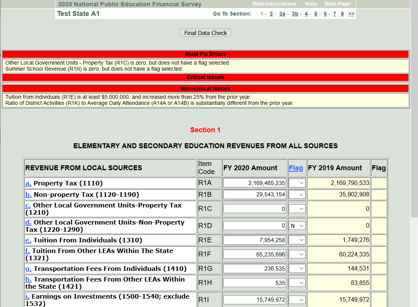
Task: Edit Earnings on Investments R1I amount field
Action: (255, 300)
